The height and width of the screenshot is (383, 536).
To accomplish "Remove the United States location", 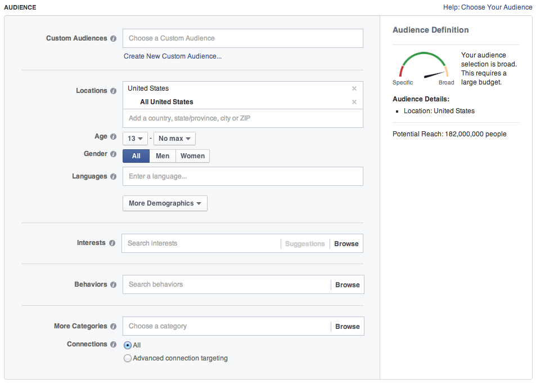I will (354, 88).
